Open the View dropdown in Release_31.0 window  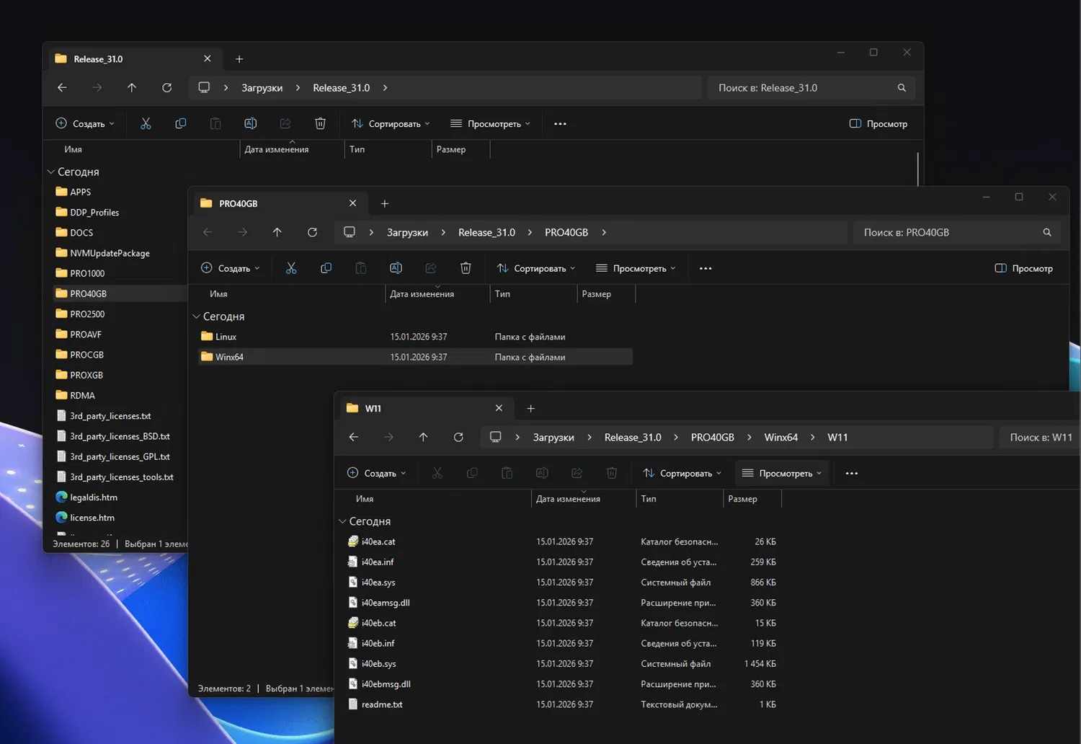tap(490, 124)
